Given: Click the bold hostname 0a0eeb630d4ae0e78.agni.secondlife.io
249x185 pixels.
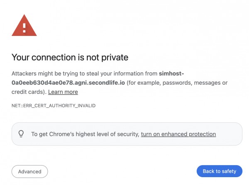Looking at the screenshot, I should 68,83.
